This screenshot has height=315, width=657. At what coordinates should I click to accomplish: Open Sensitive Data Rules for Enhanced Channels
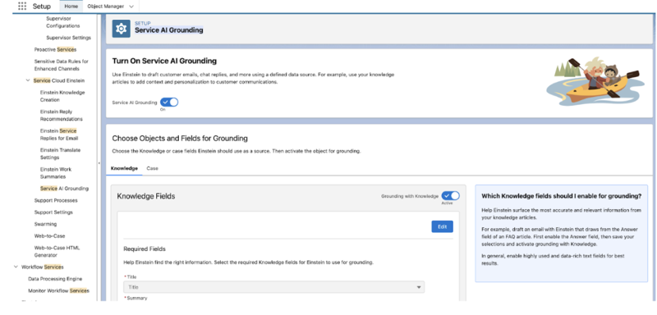click(x=61, y=65)
